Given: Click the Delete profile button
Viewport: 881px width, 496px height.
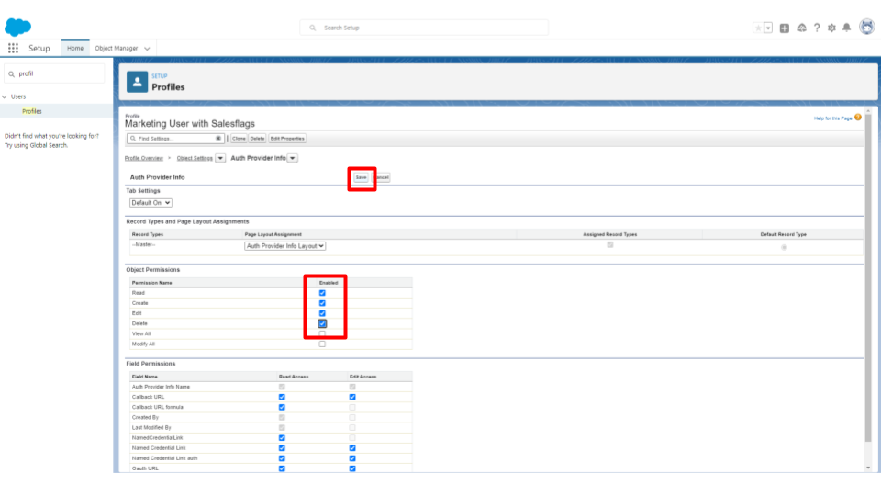Looking at the screenshot, I should (257, 139).
